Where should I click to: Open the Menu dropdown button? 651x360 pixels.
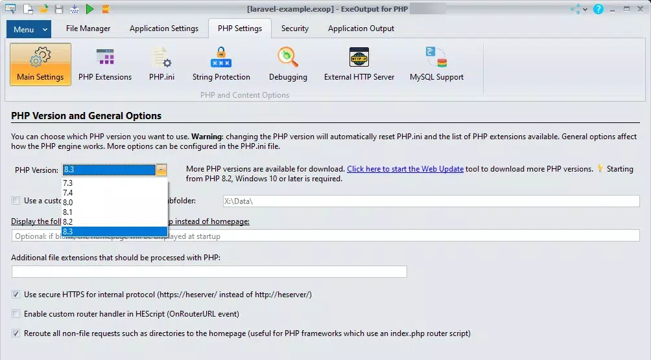coord(29,29)
